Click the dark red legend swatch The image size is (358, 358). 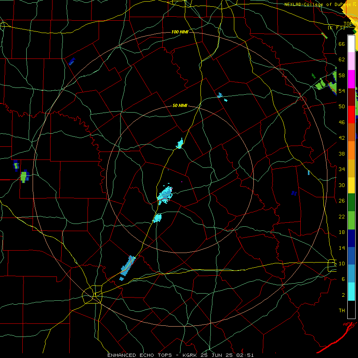351,97
